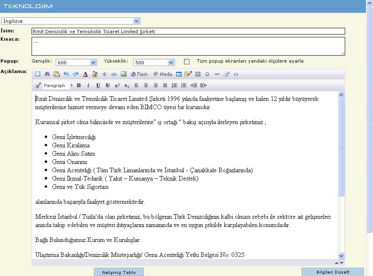373x276 pixels.
Task: Click the editor scrollbar up arrow
Action: coord(341,95)
